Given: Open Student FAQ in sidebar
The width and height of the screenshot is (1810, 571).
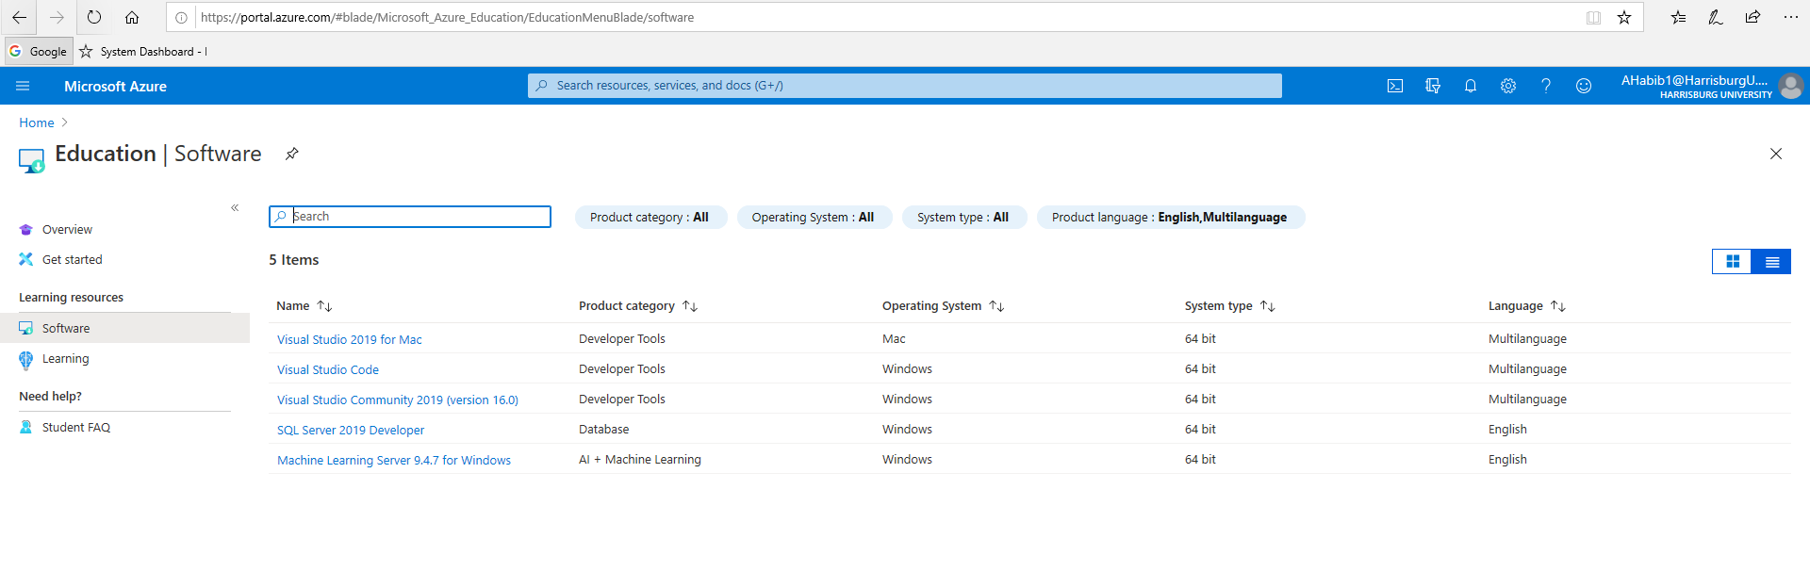Looking at the screenshot, I should pos(76,427).
